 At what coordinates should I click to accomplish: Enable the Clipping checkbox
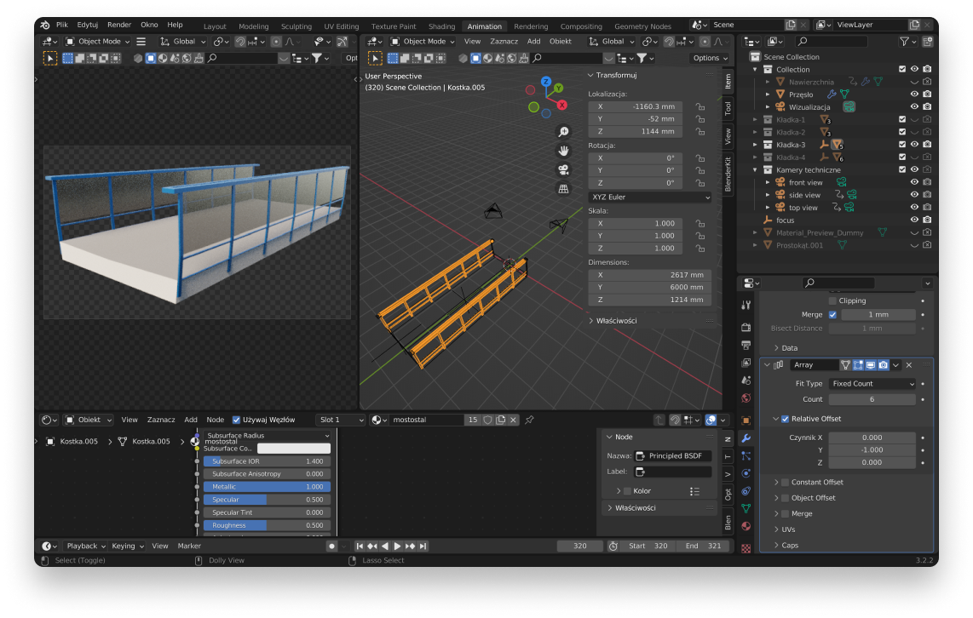pos(832,300)
